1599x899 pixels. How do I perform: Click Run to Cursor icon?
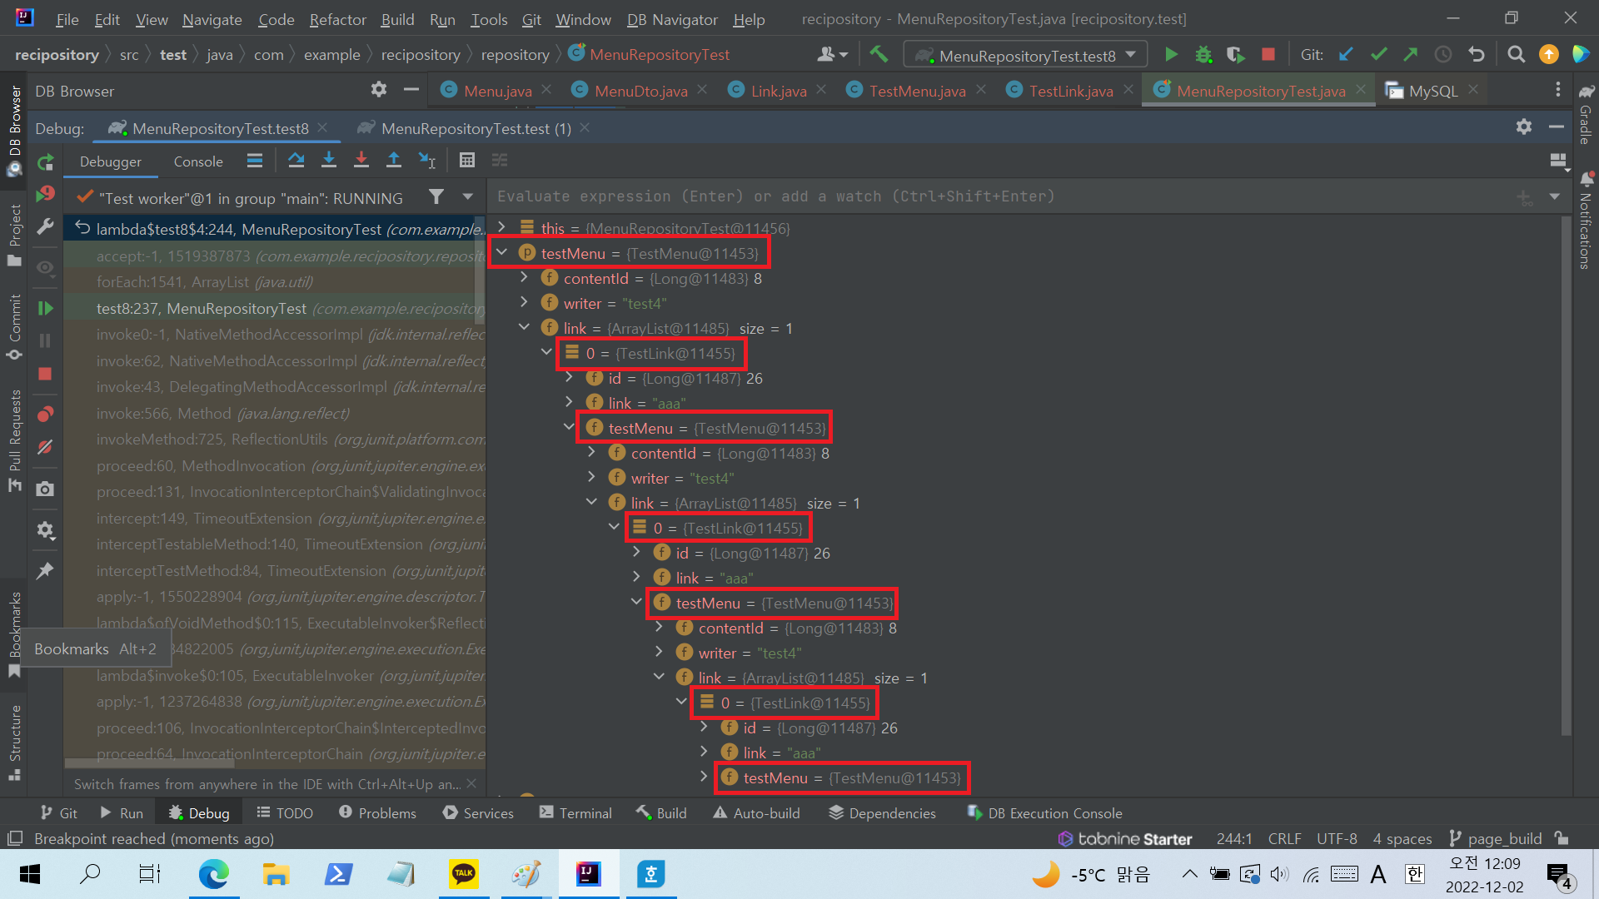426,161
